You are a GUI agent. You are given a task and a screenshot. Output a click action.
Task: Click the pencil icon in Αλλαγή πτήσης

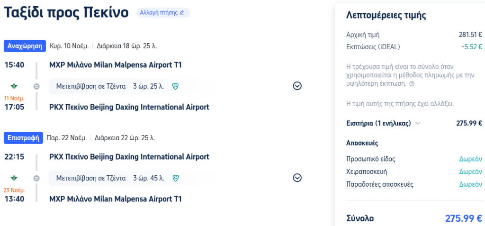click(182, 13)
